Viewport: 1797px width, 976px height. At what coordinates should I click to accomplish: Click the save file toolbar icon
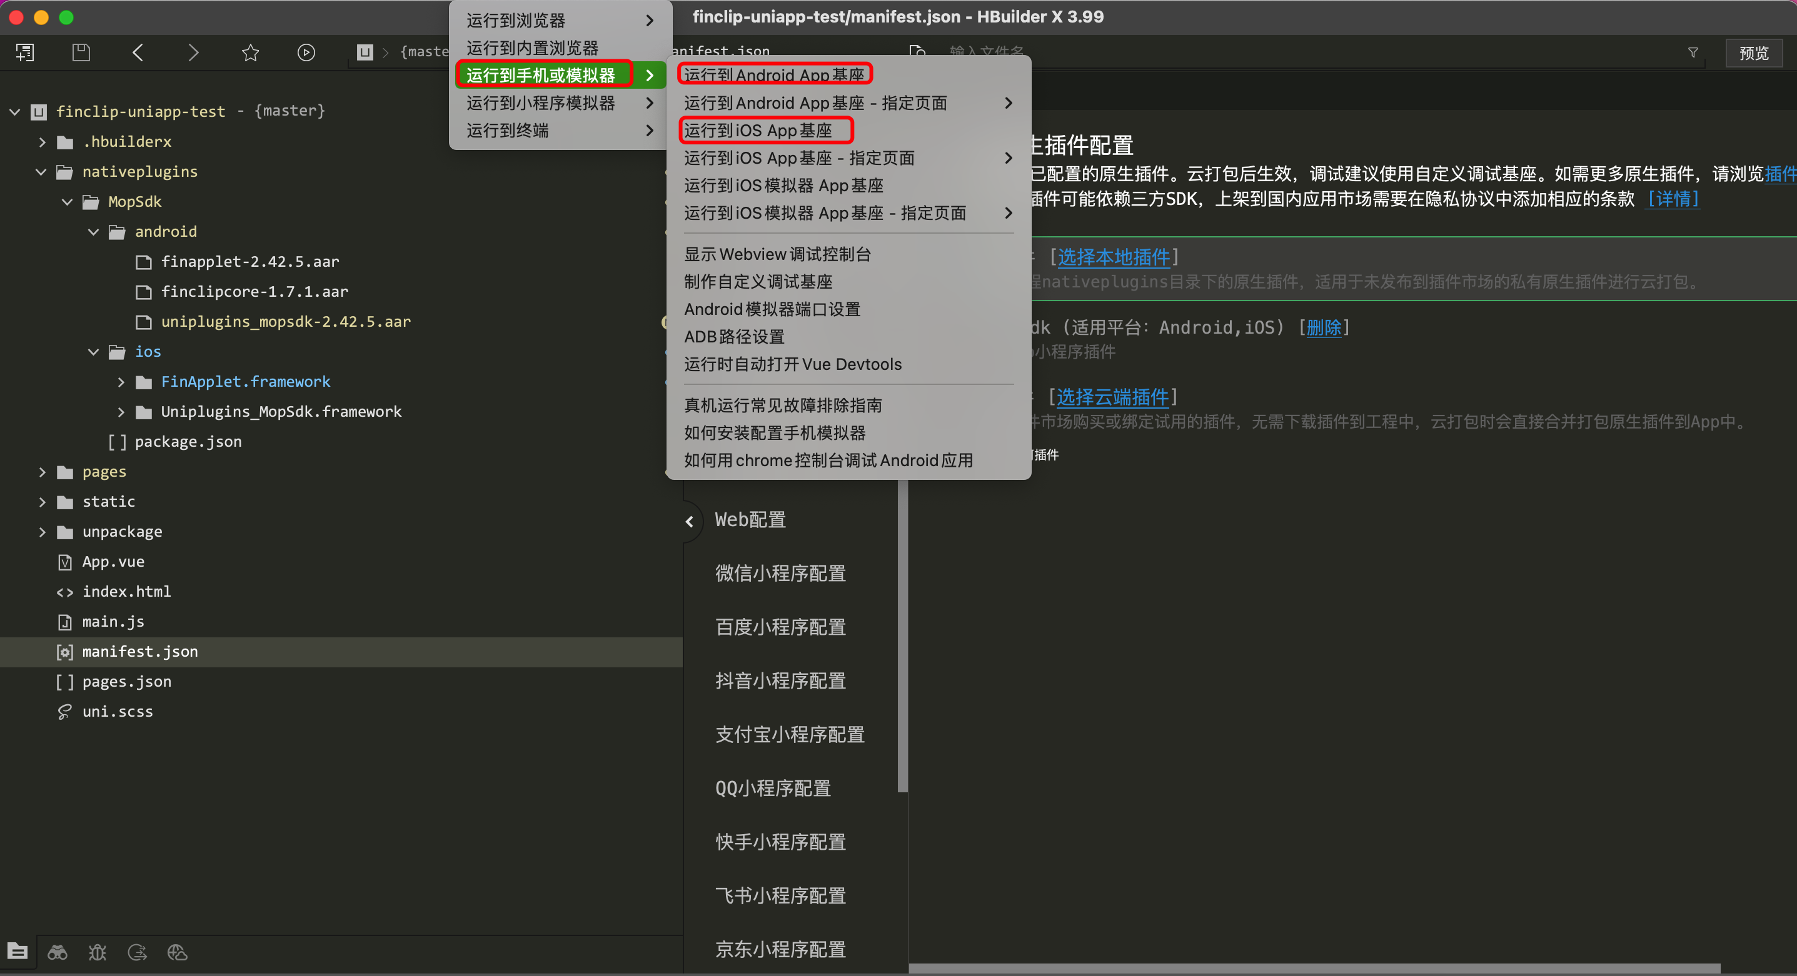[81, 52]
